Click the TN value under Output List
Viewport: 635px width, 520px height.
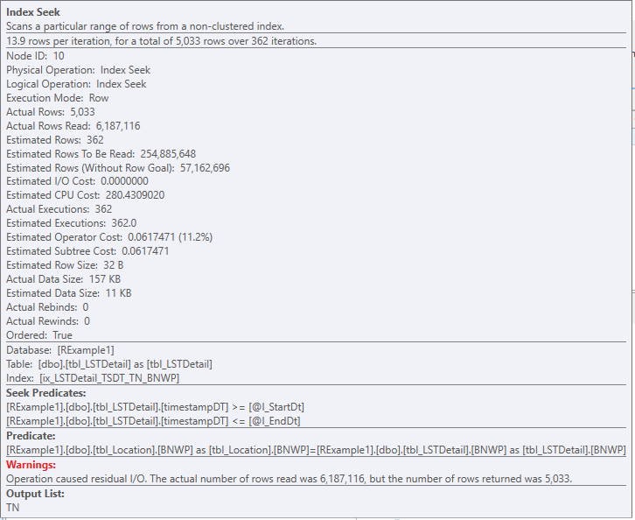tap(12, 508)
